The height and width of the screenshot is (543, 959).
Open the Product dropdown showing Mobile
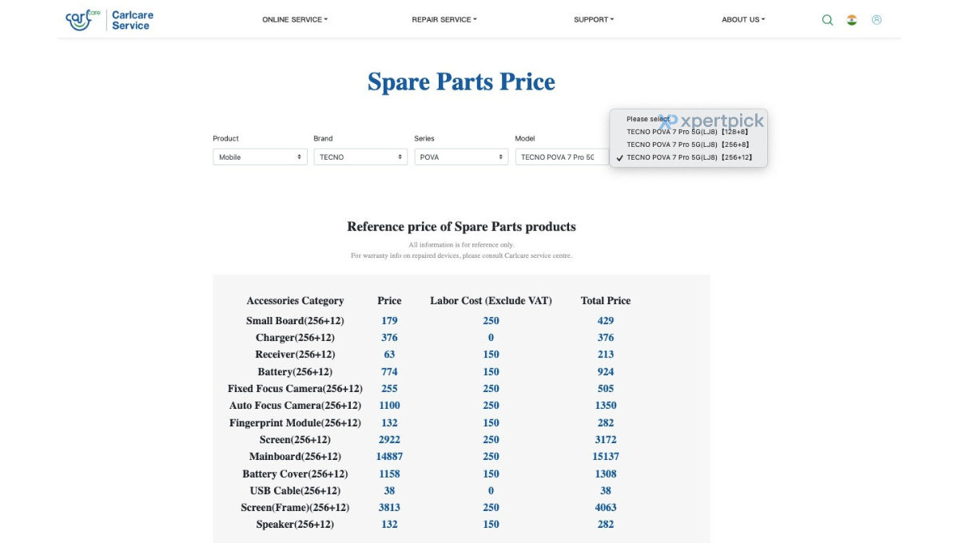click(x=261, y=157)
